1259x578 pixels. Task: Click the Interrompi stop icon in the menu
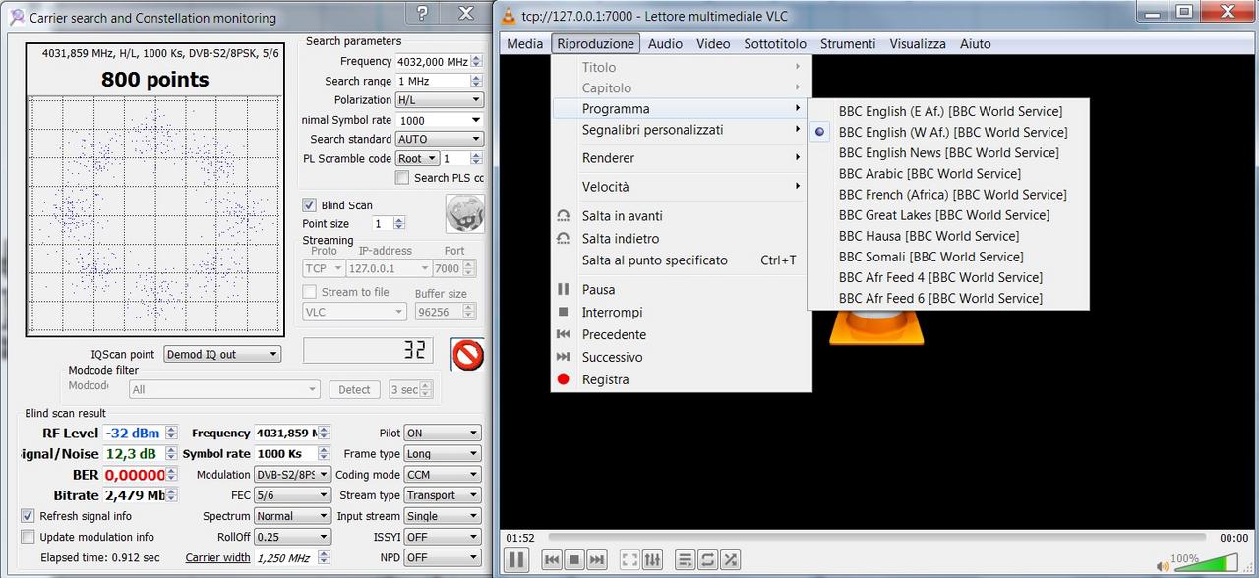(x=564, y=313)
